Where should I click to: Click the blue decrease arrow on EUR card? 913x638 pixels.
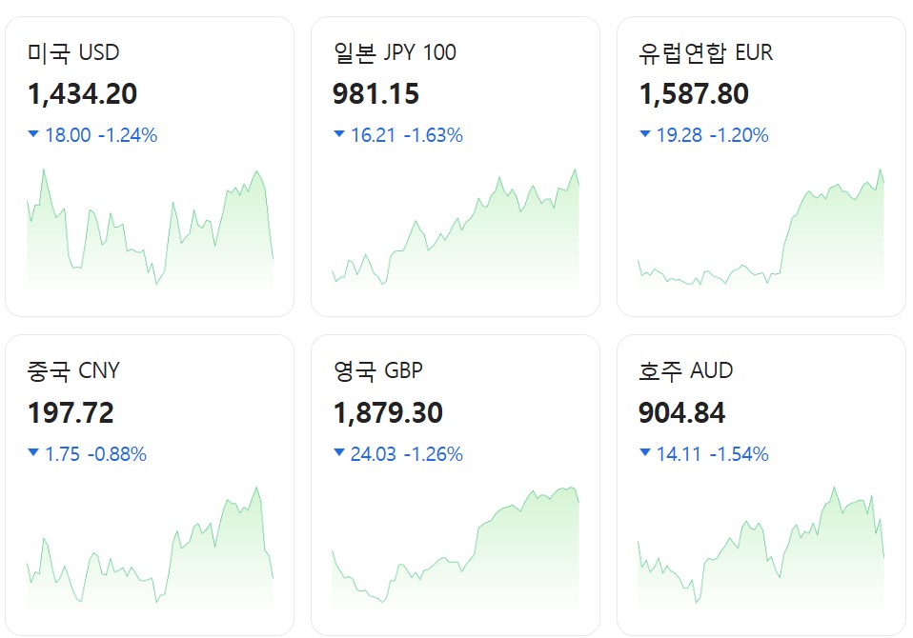(645, 134)
